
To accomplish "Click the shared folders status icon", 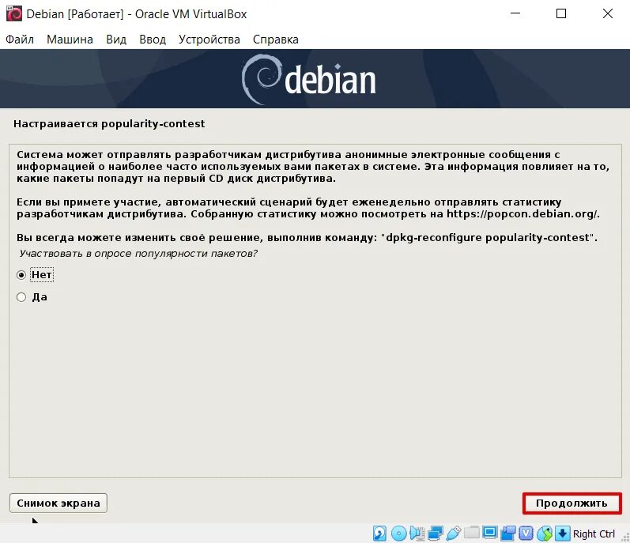I will point(472,533).
